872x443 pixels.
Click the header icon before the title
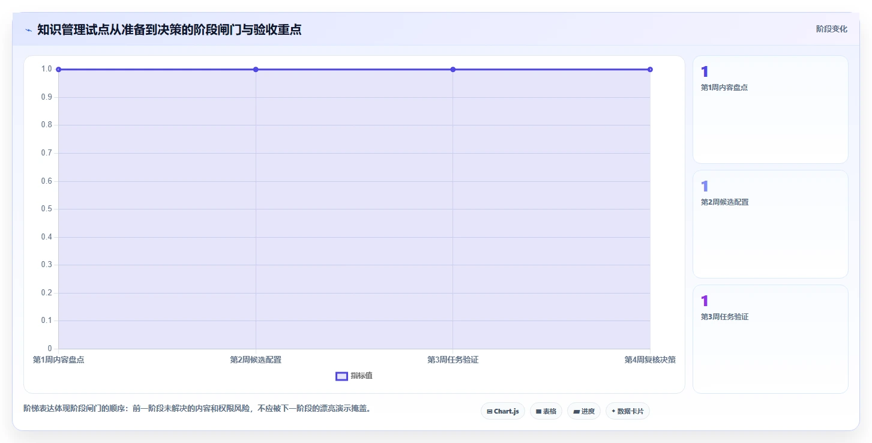tap(28, 29)
